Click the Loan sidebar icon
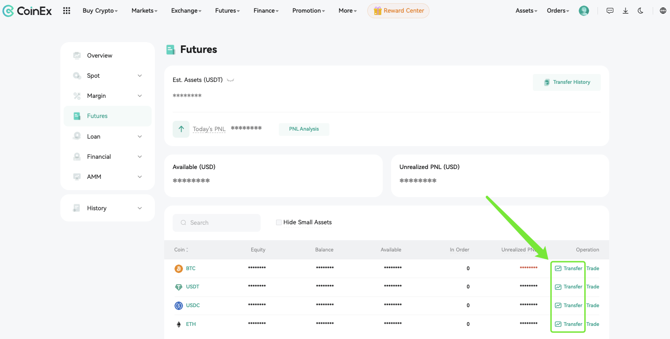 tap(77, 136)
